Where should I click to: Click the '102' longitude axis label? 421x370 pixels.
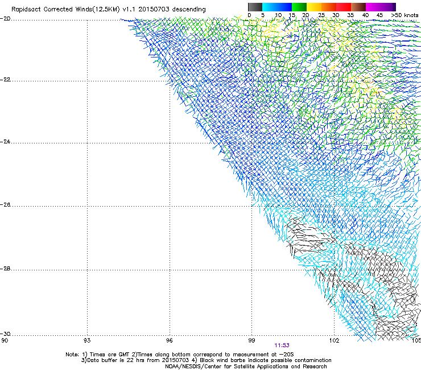coord(335,340)
